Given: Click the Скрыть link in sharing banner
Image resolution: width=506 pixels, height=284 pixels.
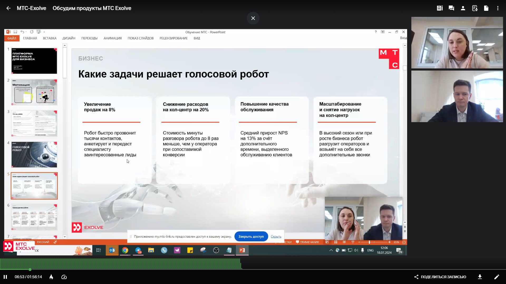Looking at the screenshot, I should tap(276, 237).
